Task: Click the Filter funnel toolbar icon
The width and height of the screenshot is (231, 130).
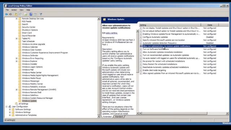Action: [x=41, y=14]
